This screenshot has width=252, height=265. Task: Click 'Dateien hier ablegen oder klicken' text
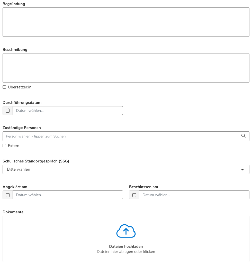[x=126, y=252]
